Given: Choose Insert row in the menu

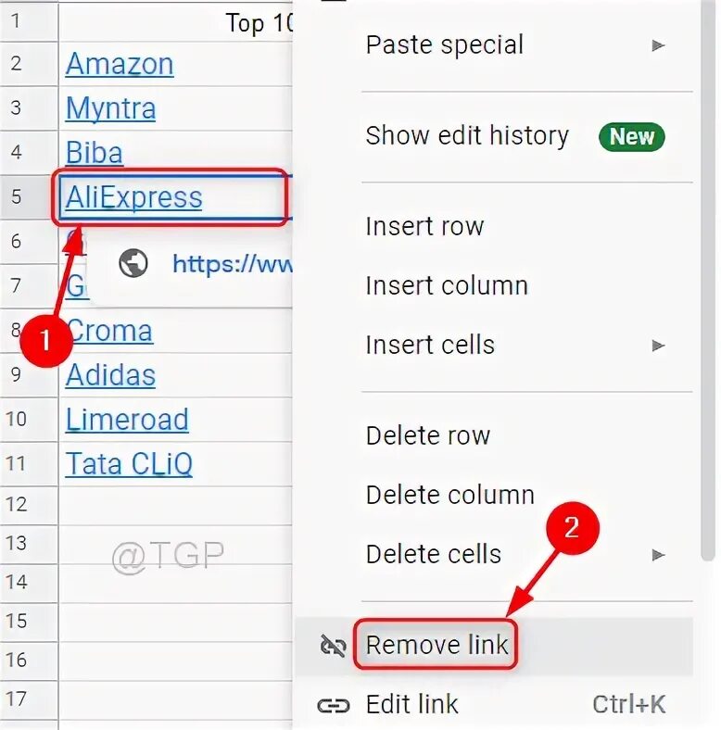Looking at the screenshot, I should (494, 227).
